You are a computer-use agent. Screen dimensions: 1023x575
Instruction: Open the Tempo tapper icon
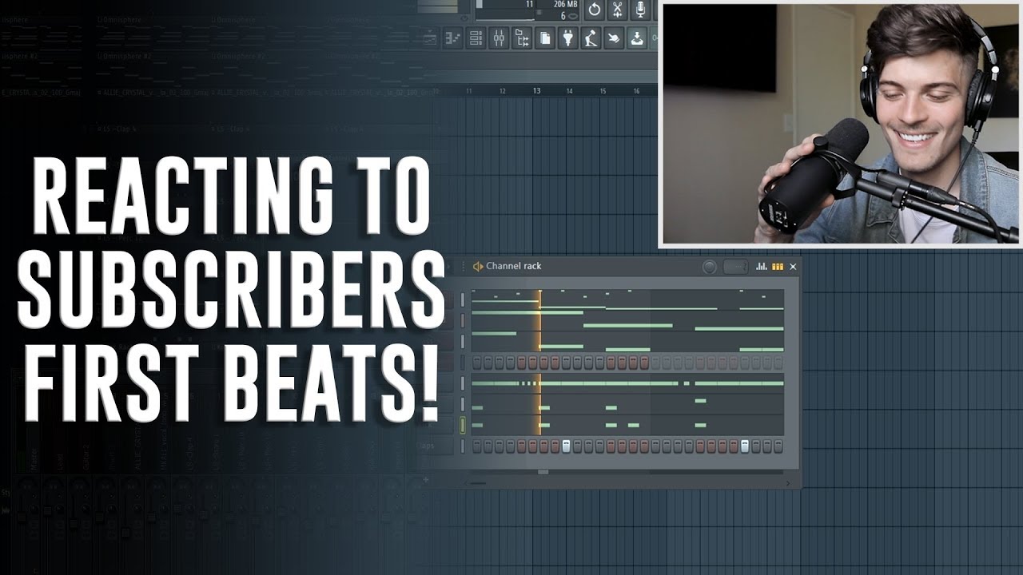pos(591,38)
